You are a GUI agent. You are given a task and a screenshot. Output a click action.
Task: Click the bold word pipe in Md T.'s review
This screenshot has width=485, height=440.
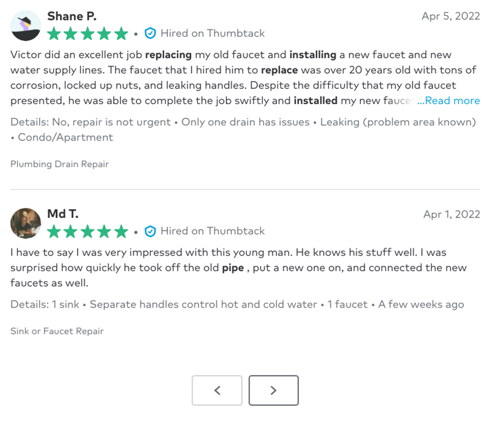(233, 268)
